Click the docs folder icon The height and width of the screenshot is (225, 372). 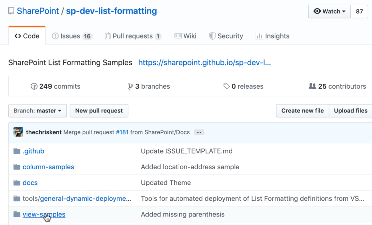click(17, 183)
